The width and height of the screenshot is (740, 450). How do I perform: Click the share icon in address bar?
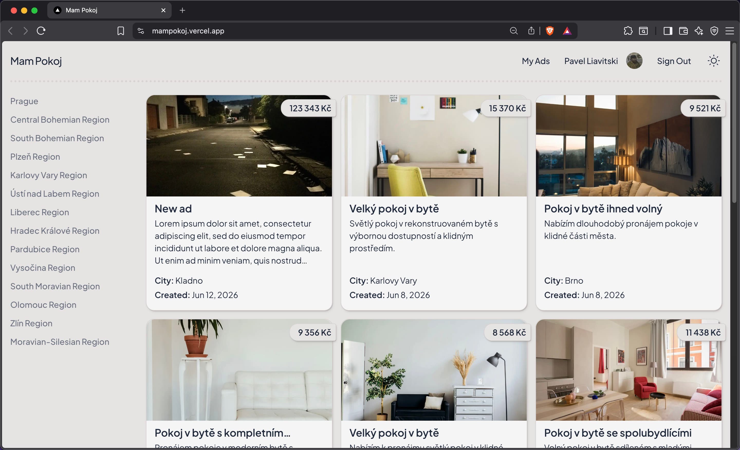[531, 31]
